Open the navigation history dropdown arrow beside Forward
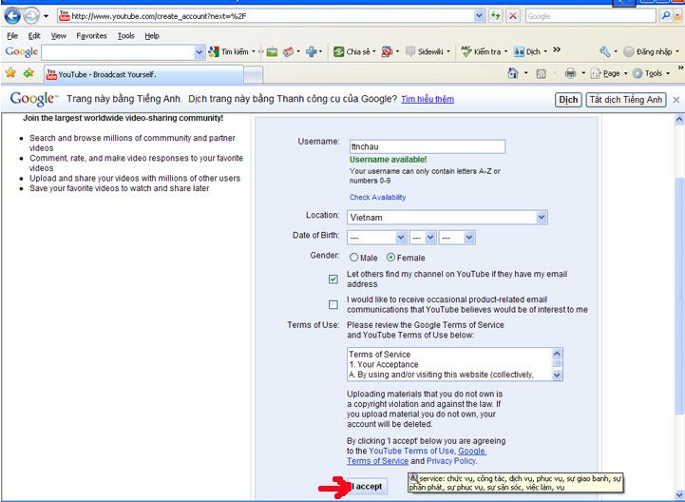This screenshot has width=685, height=502. pyautogui.click(x=46, y=16)
